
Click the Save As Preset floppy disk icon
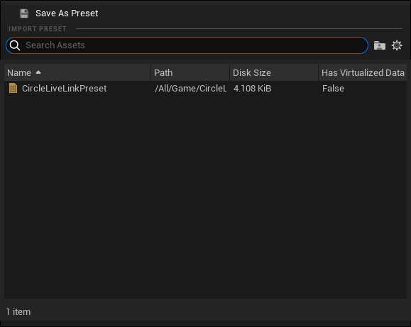[24, 13]
